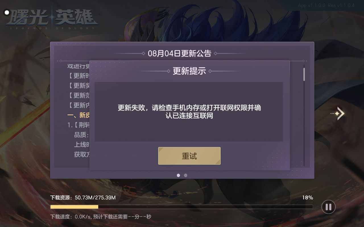Click the 更新提示 dialog title

pyautogui.click(x=189, y=71)
